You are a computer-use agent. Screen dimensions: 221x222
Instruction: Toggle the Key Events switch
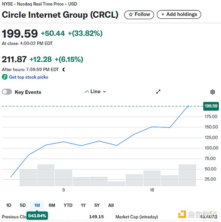coord(7,92)
